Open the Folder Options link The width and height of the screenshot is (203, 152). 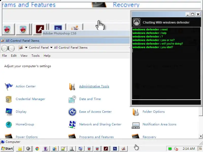[x=154, y=112]
